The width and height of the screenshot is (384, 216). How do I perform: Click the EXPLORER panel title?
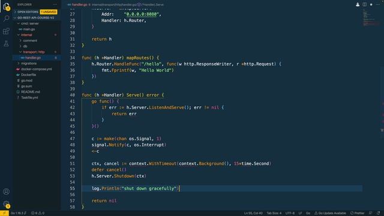24,4
